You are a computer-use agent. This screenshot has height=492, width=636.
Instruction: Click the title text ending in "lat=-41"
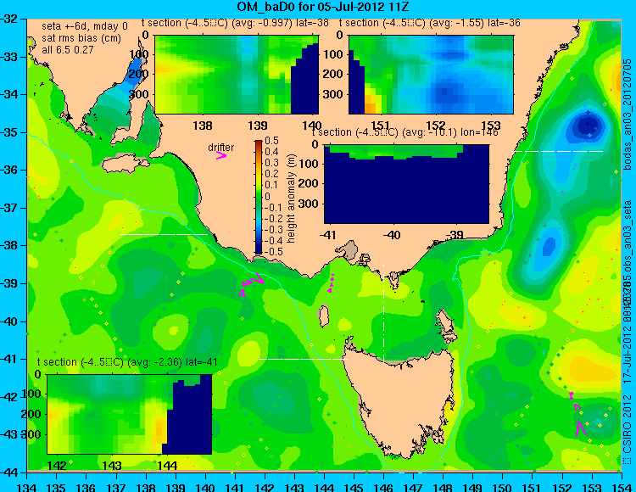click(x=127, y=362)
